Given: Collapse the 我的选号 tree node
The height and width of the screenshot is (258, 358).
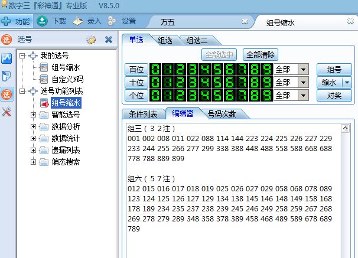Looking at the screenshot, I should pos(23,55).
